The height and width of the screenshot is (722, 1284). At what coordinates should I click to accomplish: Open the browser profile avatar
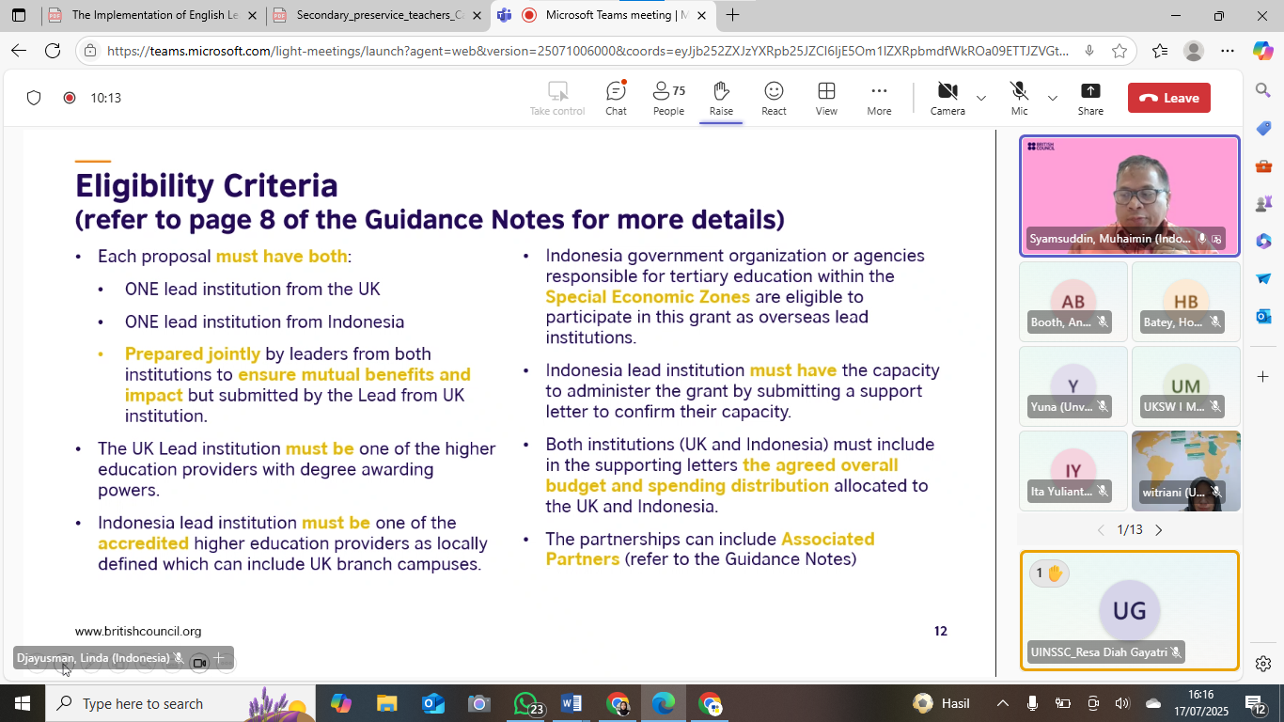1193,51
